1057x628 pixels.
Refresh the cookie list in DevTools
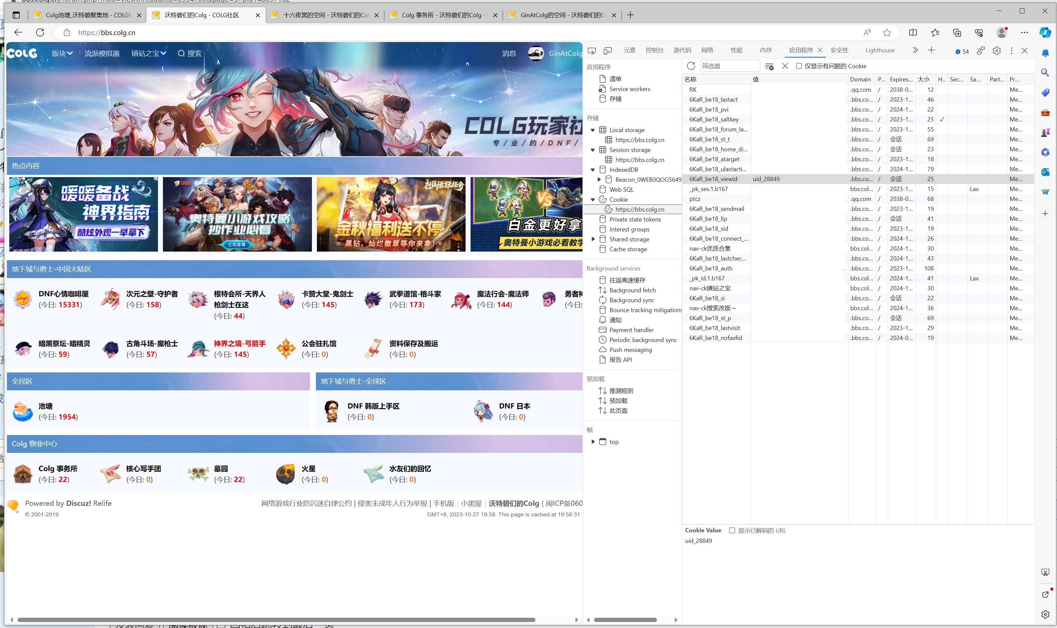[x=691, y=66]
